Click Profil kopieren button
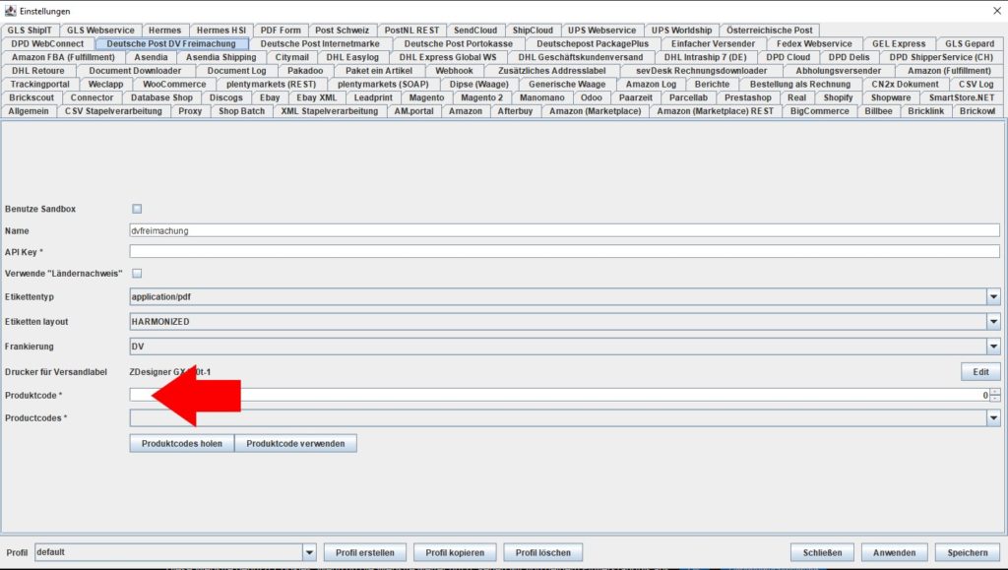The width and height of the screenshot is (1008, 570). 455,552
